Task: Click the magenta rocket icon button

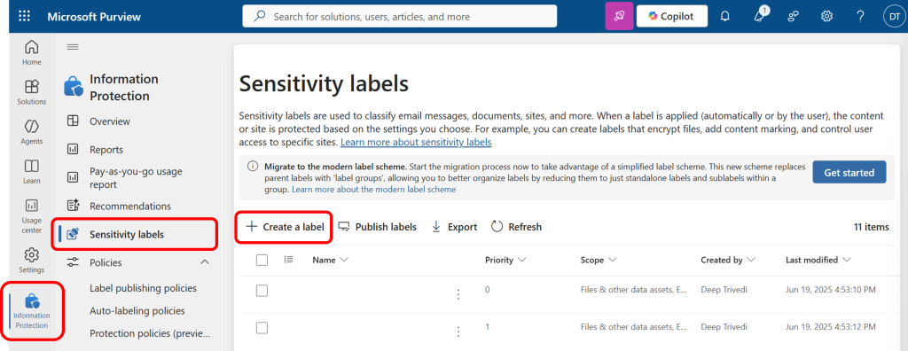Action: point(619,16)
